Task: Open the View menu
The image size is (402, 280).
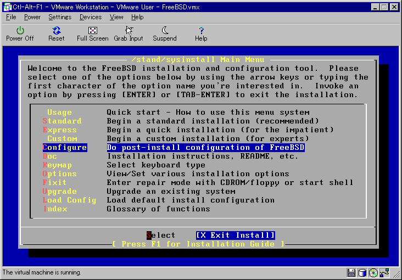Action: pos(116,17)
